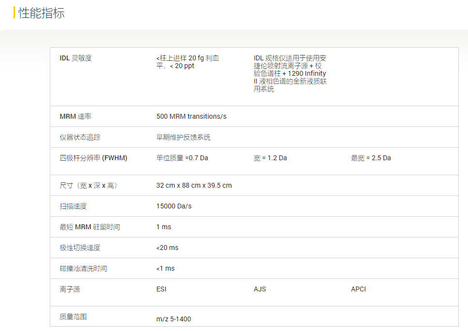Select the 四极杆分辨率 (FWHM) label
468x331 pixels.
pyautogui.click(x=93, y=158)
